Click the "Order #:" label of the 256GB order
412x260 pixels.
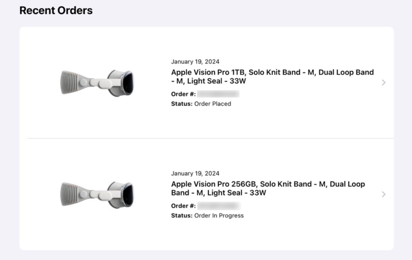click(183, 206)
